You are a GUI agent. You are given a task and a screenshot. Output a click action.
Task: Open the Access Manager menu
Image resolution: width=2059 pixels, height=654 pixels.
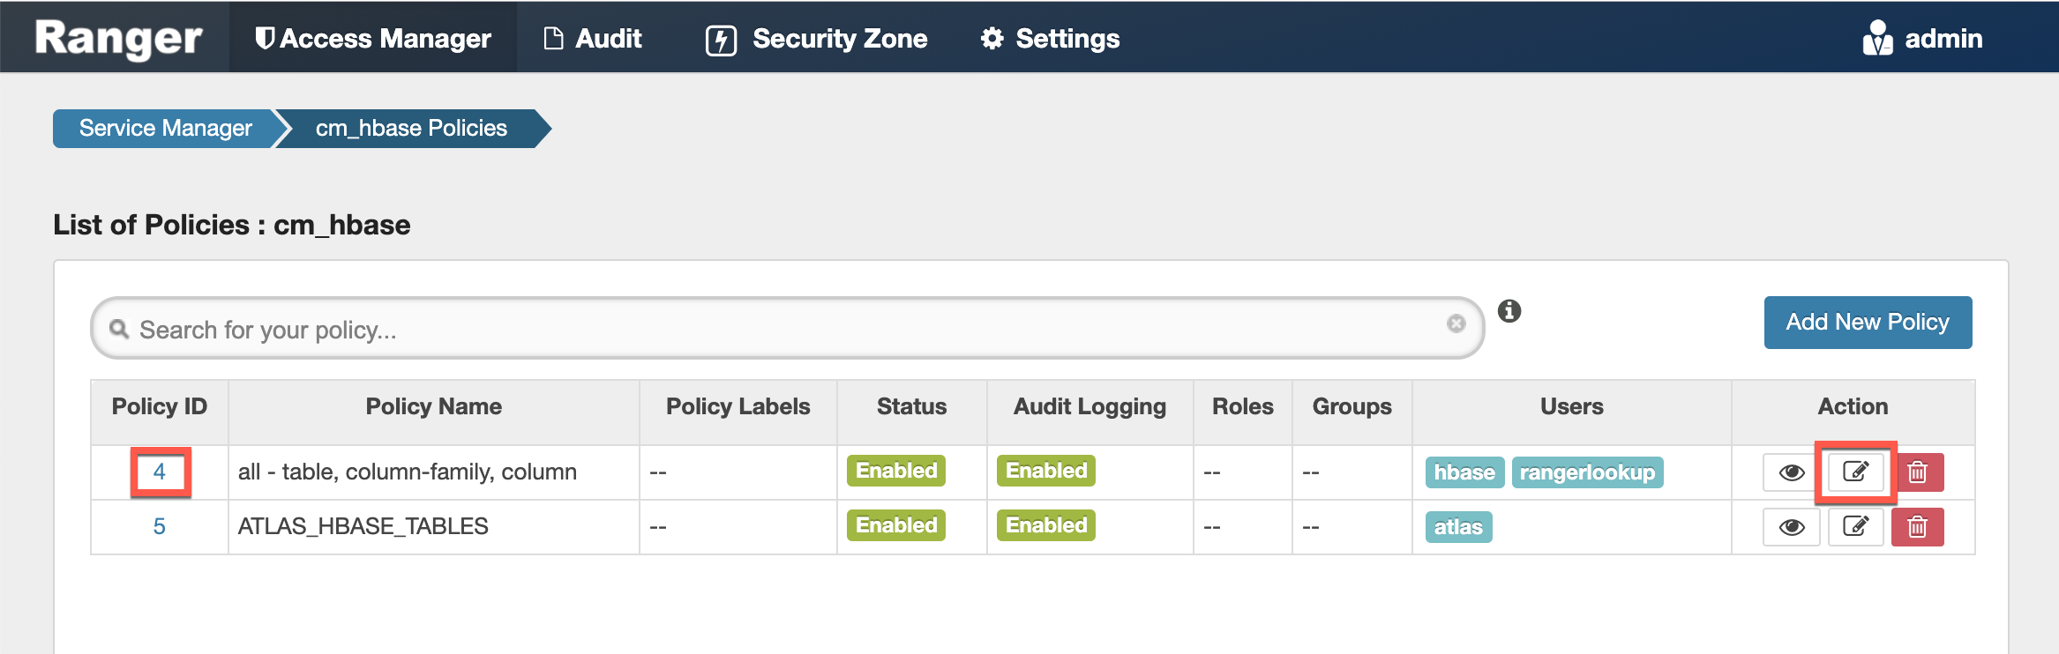coord(373,39)
